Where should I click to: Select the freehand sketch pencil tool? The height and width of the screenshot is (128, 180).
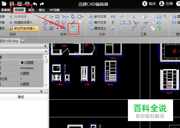(51, 17)
